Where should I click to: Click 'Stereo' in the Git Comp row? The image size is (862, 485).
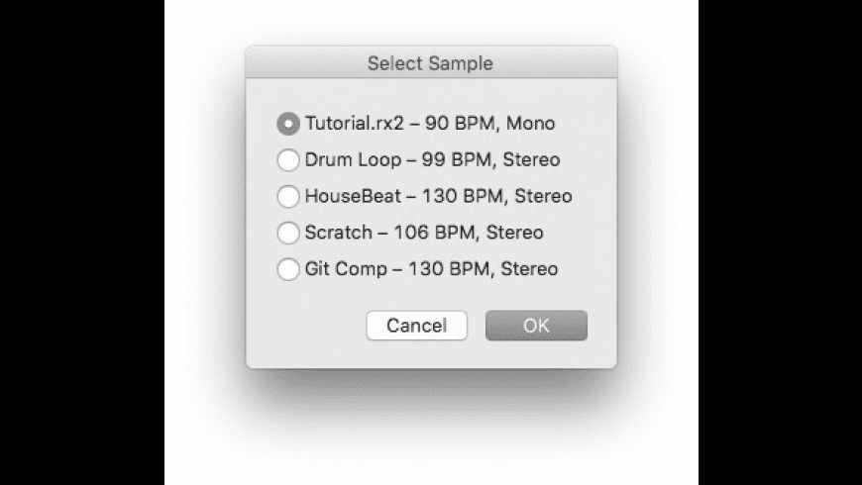[530, 268]
